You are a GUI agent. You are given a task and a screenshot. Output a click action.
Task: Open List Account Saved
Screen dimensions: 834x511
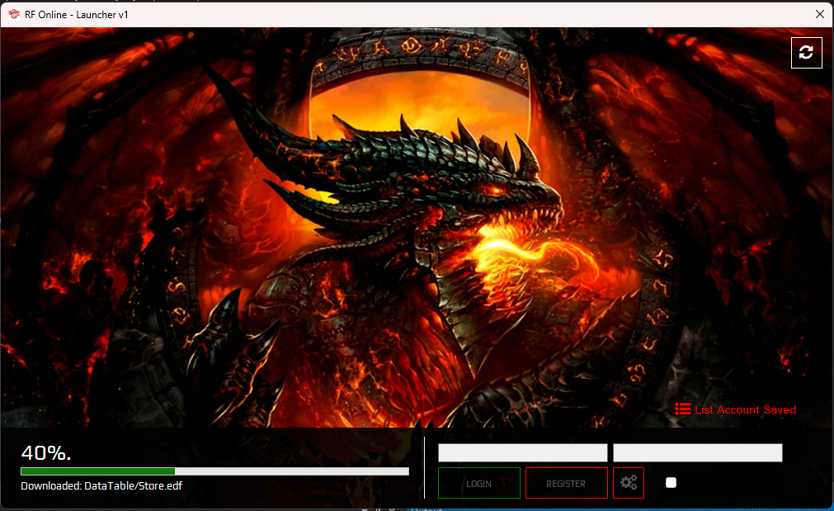tap(736, 409)
